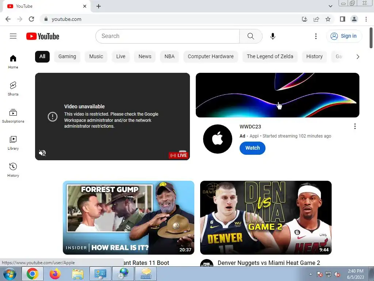Select the Music filter chip

click(x=96, y=57)
